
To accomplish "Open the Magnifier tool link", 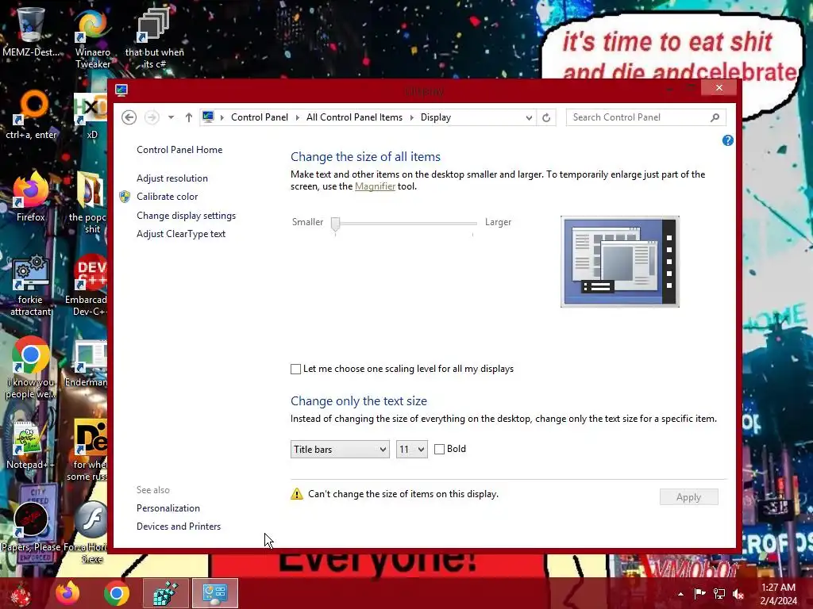I will [375, 186].
